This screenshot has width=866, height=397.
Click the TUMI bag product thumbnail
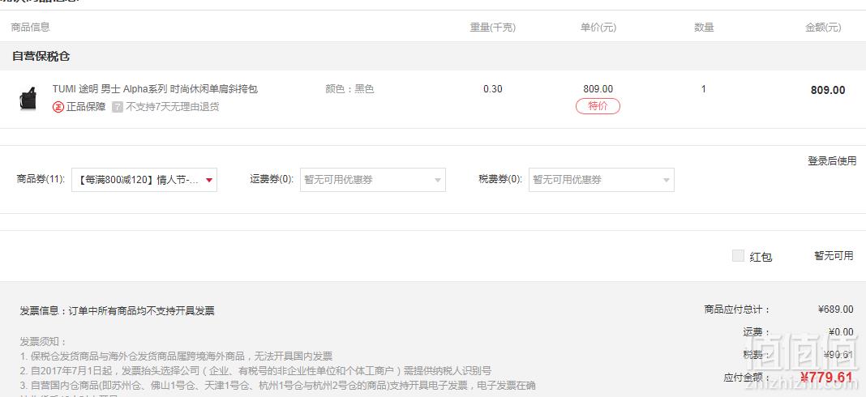(x=28, y=99)
